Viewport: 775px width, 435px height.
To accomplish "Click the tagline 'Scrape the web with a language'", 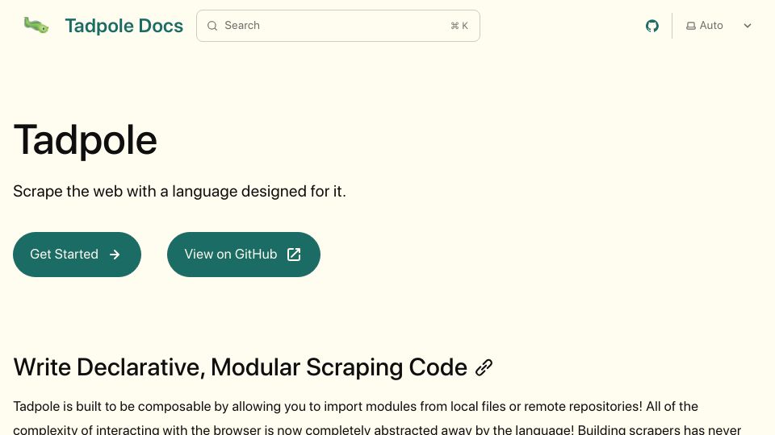I will coord(179,192).
